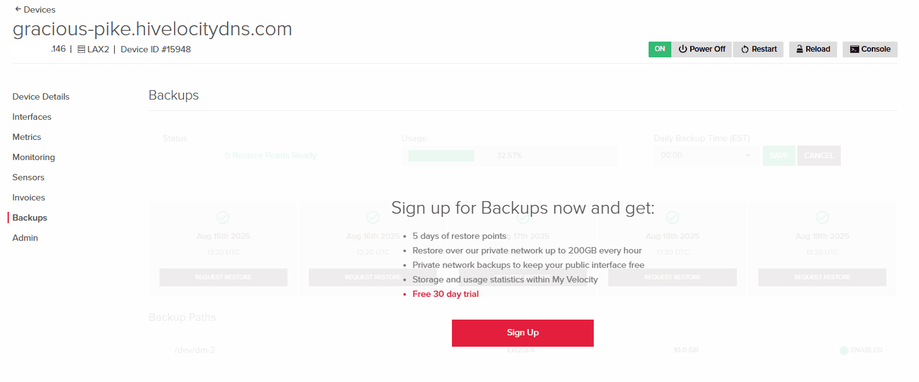Go back via the Devices arrow link
The width and height of the screenshot is (919, 382).
pos(35,9)
